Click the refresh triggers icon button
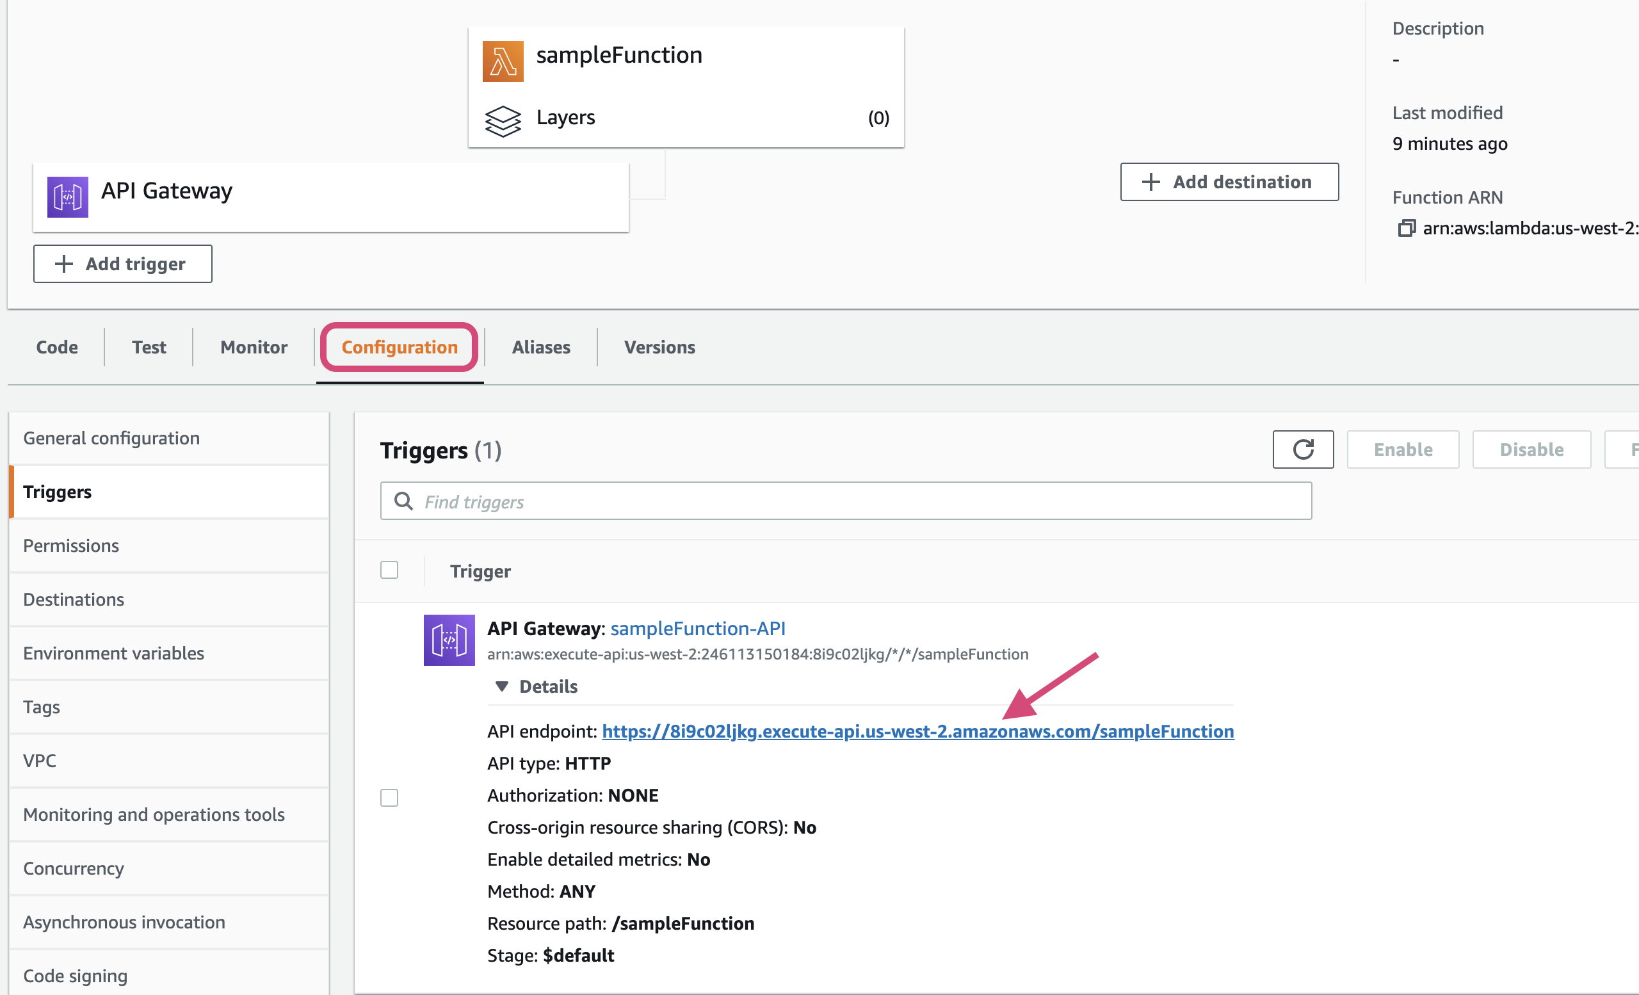 [x=1302, y=449]
